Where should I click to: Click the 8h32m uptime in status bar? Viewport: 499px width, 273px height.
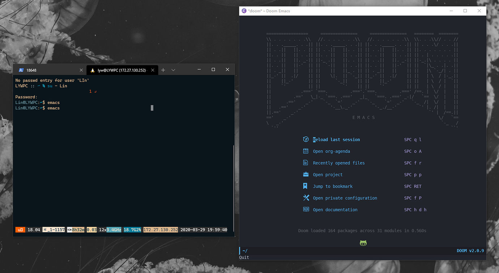78,230
